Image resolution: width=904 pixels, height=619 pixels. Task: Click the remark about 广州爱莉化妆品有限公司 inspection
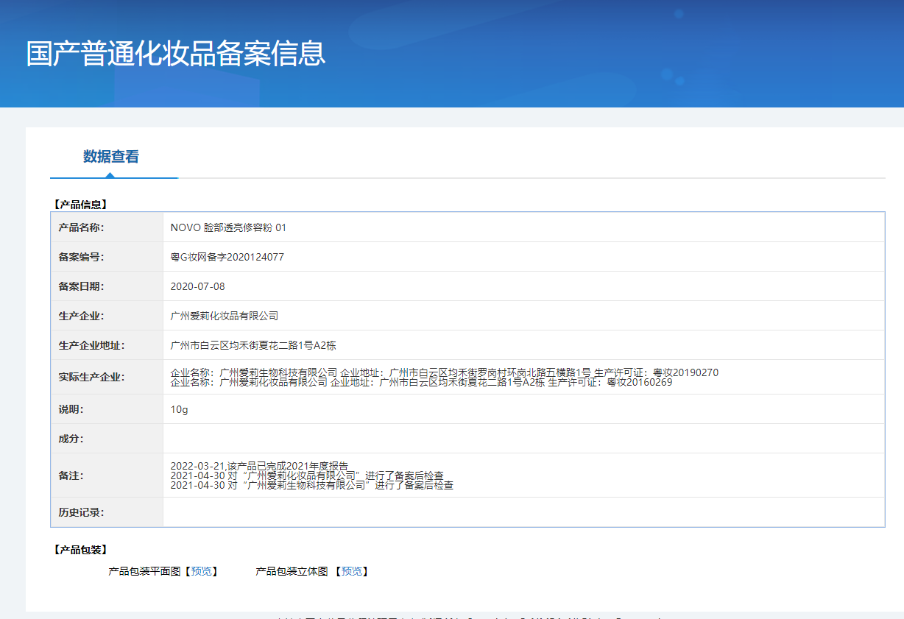[x=307, y=475]
